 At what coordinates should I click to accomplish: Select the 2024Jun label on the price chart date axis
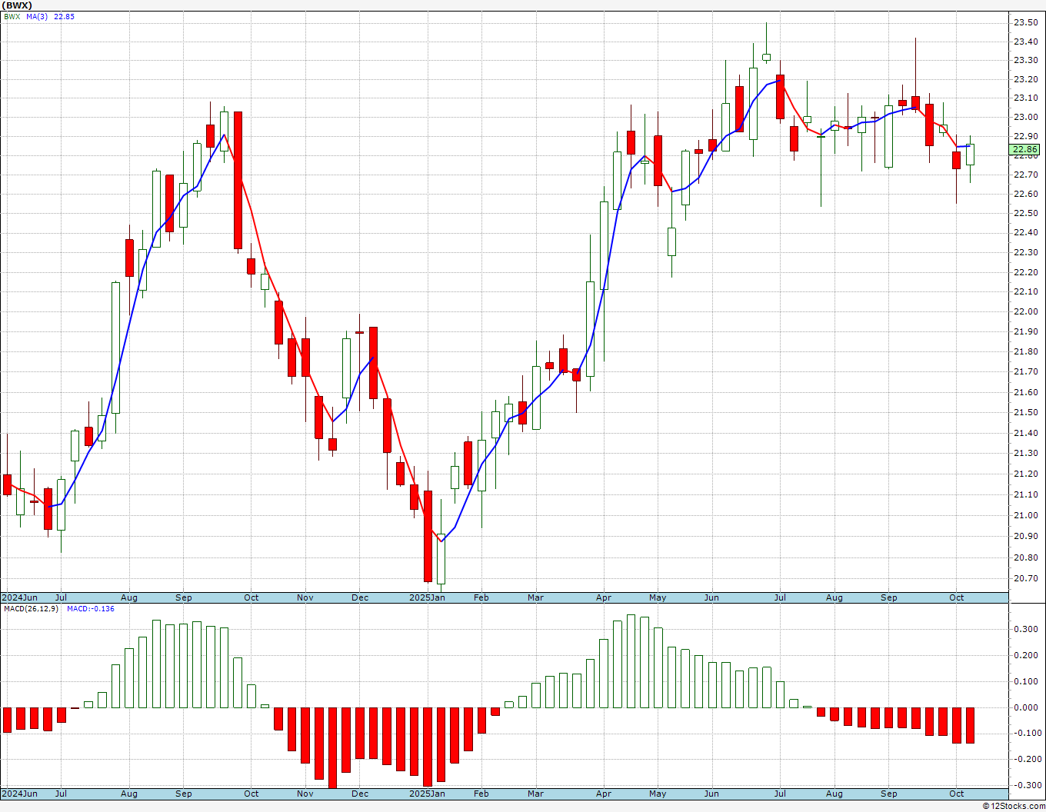click(x=19, y=597)
